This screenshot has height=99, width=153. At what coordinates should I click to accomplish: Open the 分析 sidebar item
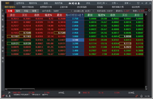[x=3, y=39]
